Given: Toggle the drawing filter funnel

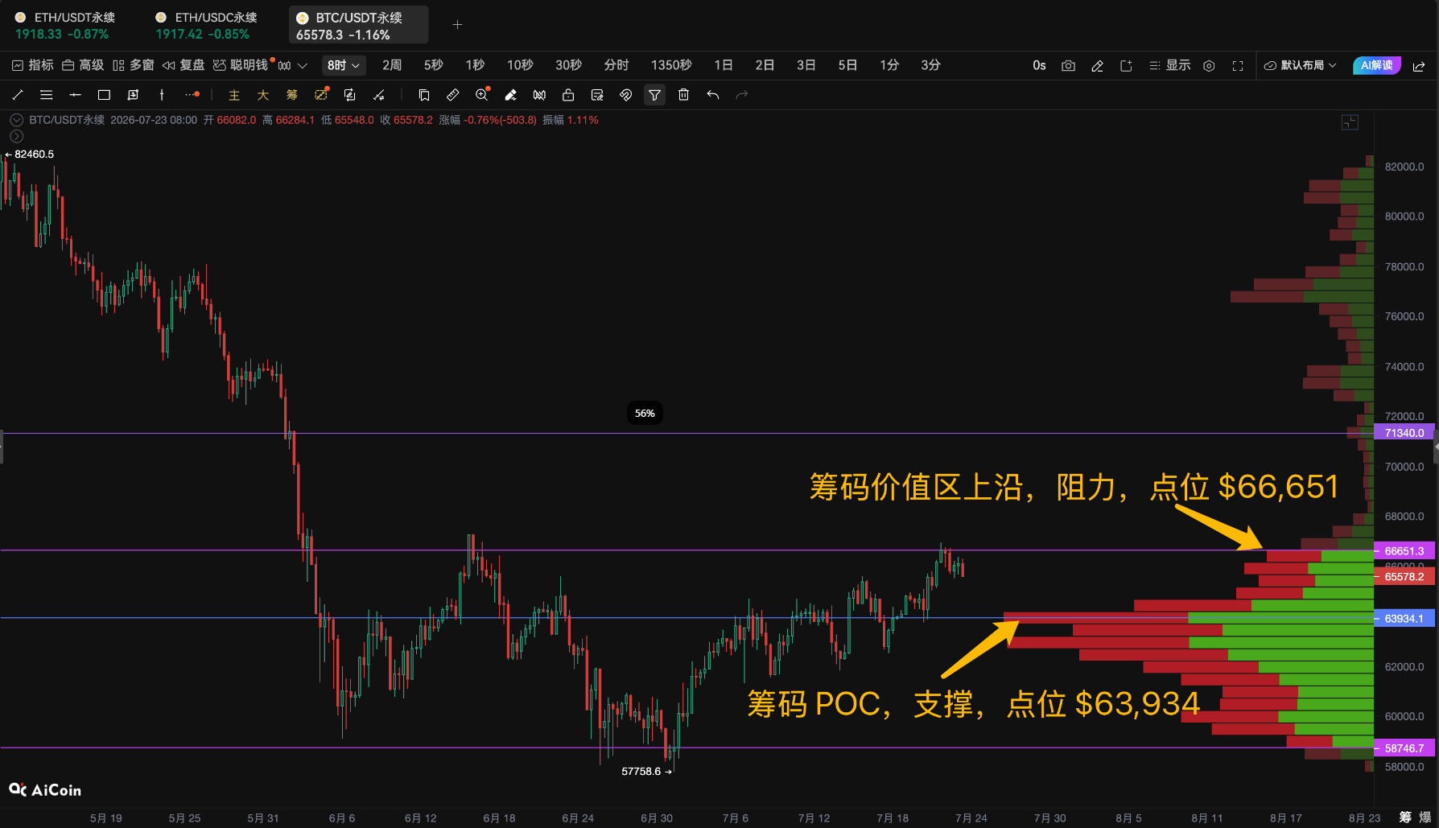Looking at the screenshot, I should pyautogui.click(x=655, y=95).
